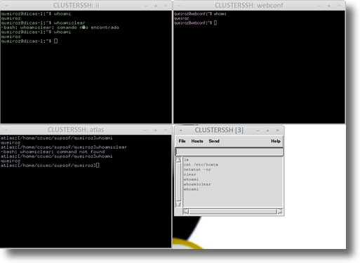Click 'command not found' line in atlas terminal
Viewport: 360px width, 263px height.
tap(53, 151)
